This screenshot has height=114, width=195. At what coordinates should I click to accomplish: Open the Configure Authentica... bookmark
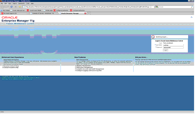point(77,10)
